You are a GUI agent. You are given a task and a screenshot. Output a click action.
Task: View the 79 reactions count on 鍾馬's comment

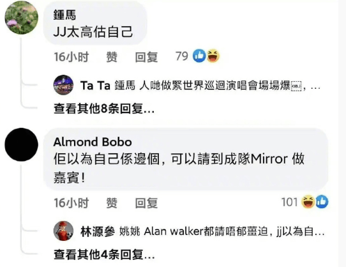182,56
